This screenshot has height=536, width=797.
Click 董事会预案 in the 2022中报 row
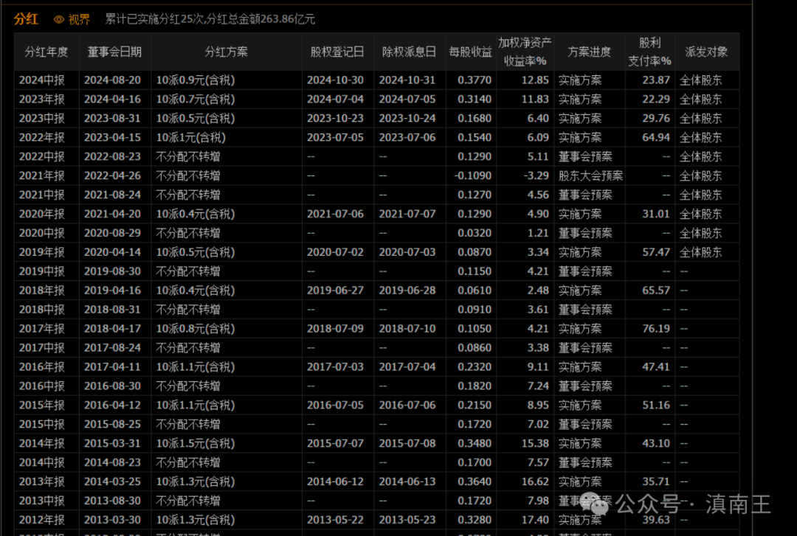point(585,156)
